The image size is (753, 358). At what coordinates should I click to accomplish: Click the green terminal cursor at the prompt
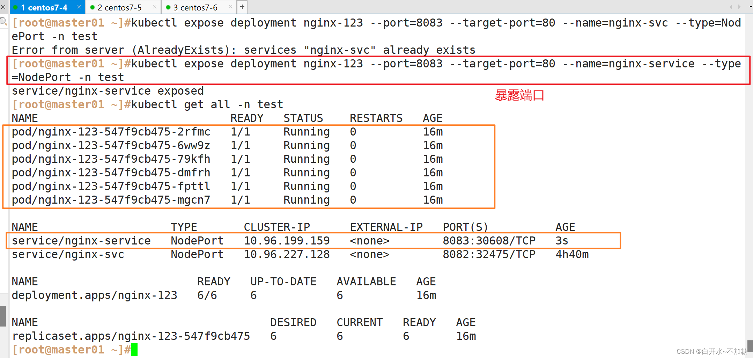tap(134, 350)
